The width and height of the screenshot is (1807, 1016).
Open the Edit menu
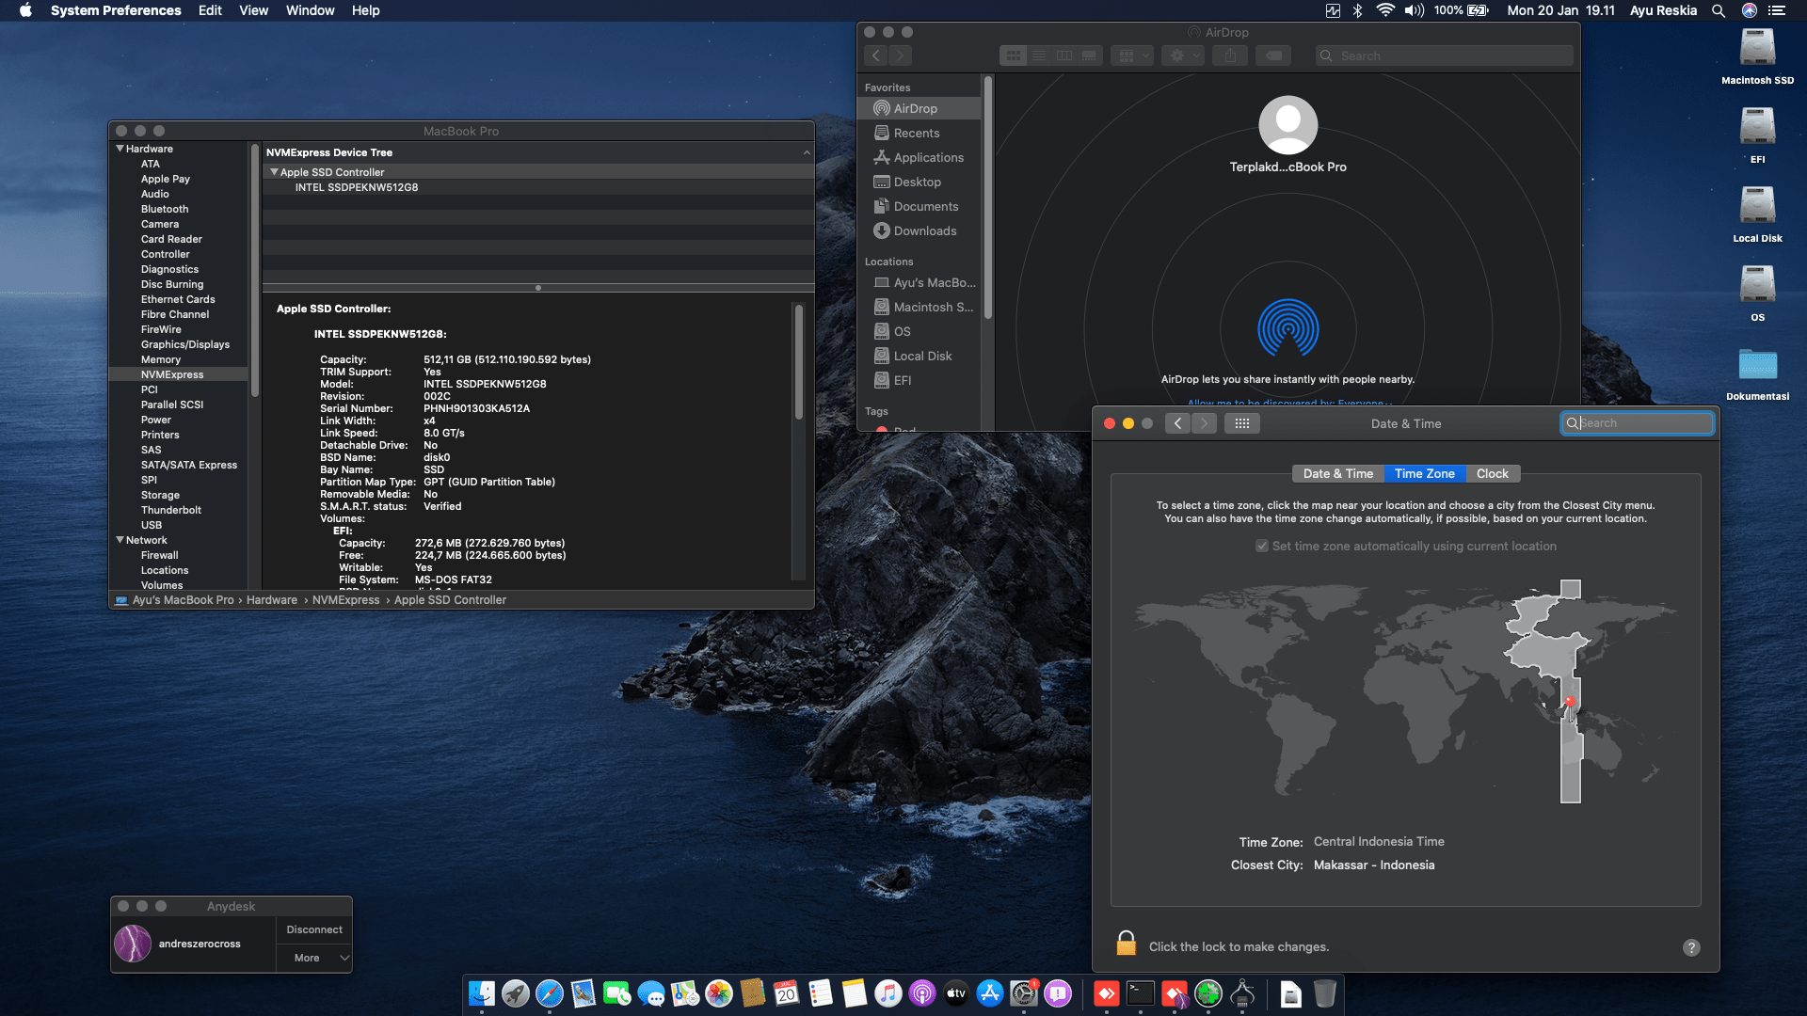coord(210,10)
